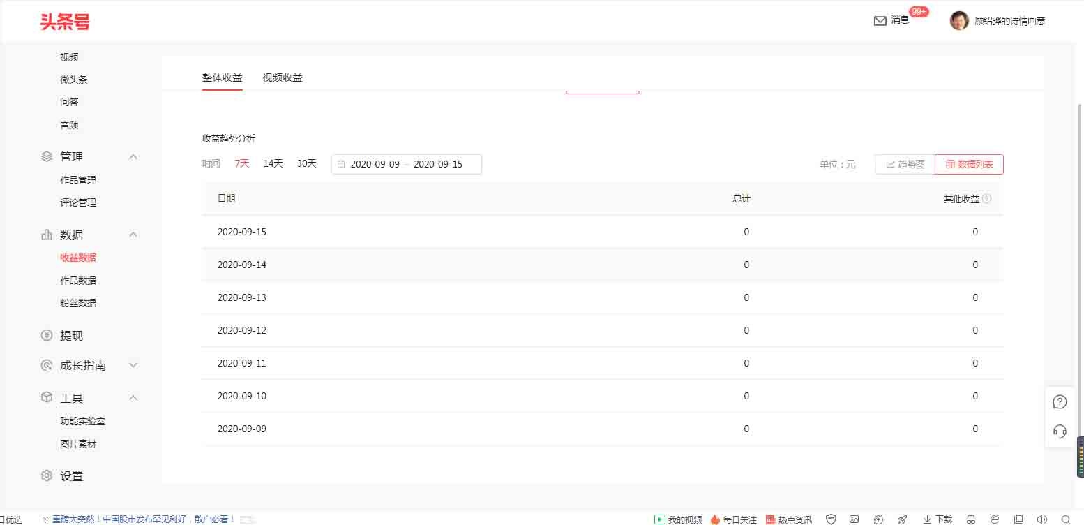Screen dimensions: 1084x525
Task: Click the IE compatibility mode icon
Action: coord(995,519)
